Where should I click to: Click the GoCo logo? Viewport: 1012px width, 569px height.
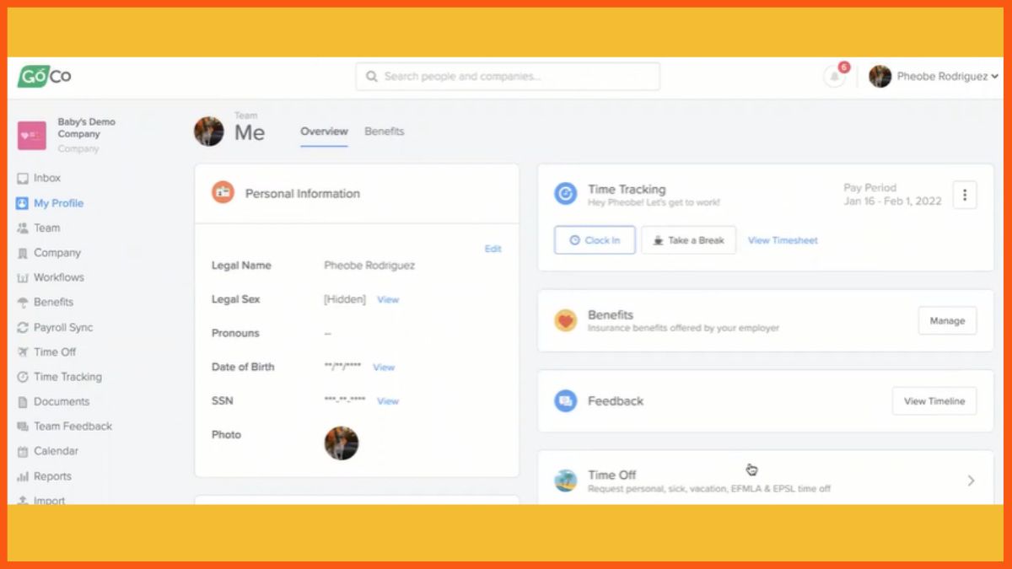45,76
